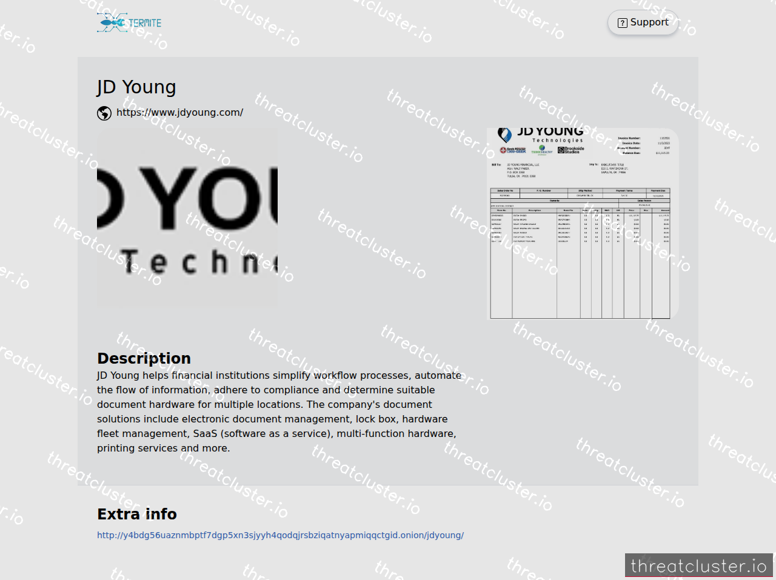This screenshot has height=580, width=776.
Task: View the leaked invoice document thumbnail
Action: 583,224
